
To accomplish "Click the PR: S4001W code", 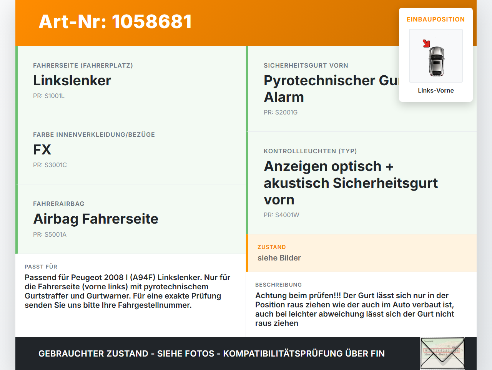I will click(x=281, y=215).
